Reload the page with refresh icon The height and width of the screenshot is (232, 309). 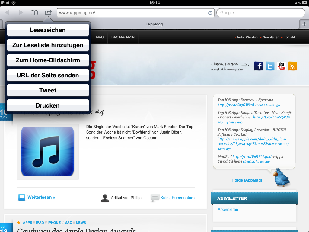point(210,13)
